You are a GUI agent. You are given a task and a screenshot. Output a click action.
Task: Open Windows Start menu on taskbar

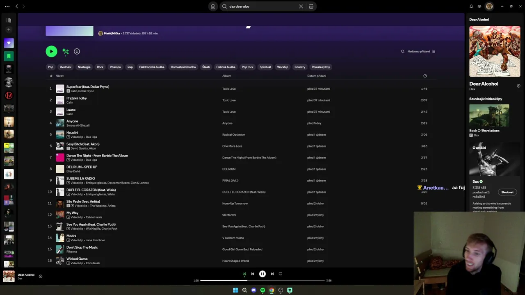(x=235, y=290)
